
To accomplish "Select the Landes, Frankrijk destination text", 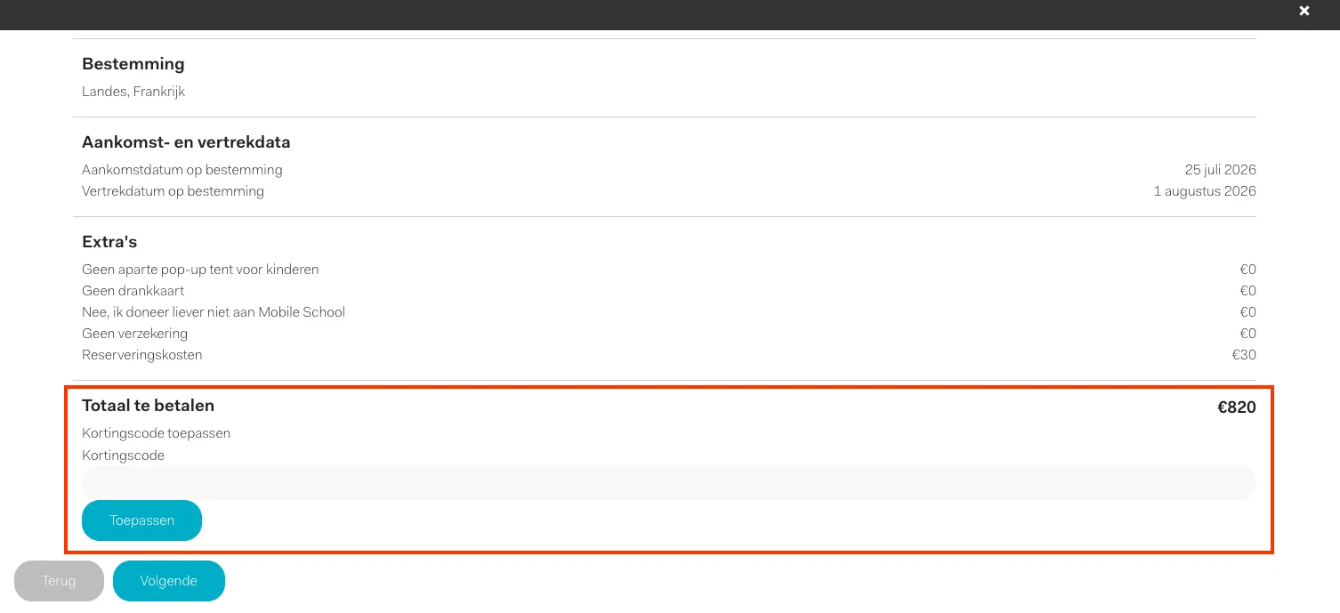I will [133, 92].
